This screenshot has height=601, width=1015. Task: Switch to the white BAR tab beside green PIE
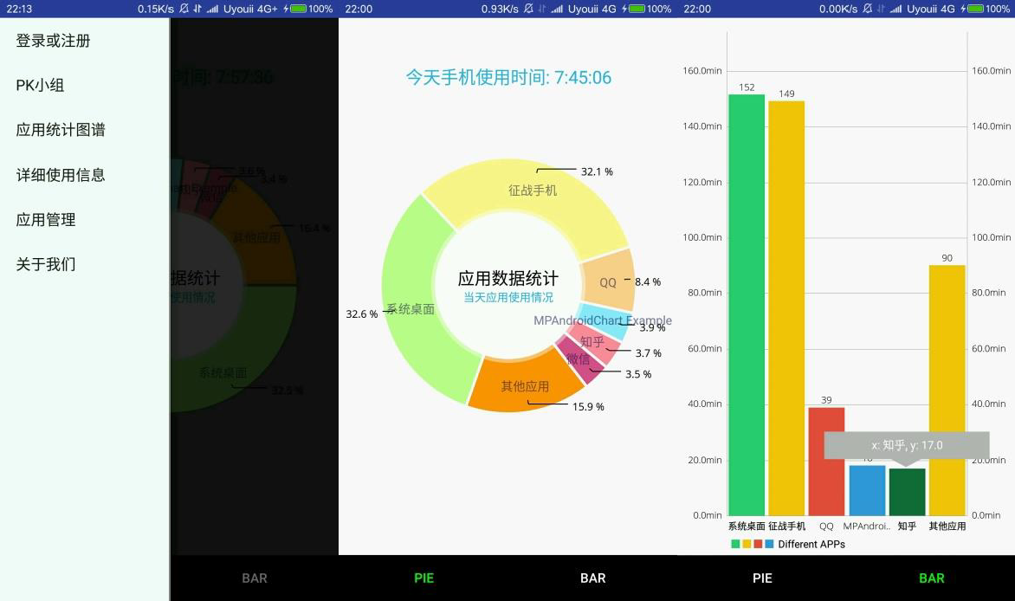593,578
